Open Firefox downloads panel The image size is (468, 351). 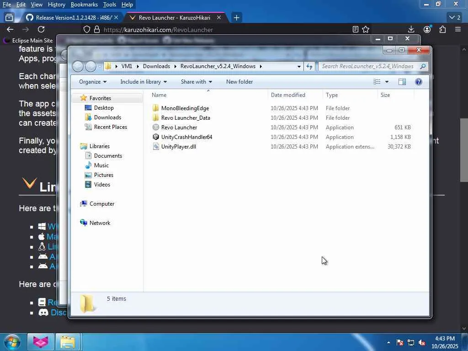coord(411,29)
